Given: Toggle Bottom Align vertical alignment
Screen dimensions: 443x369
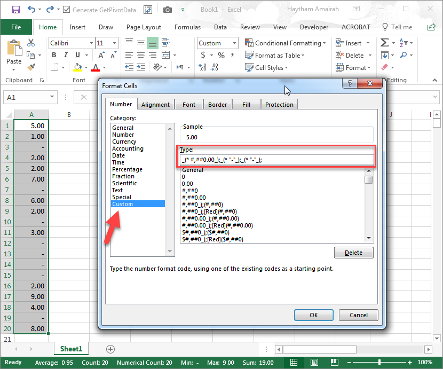Looking at the screenshot, I should click(153, 43).
